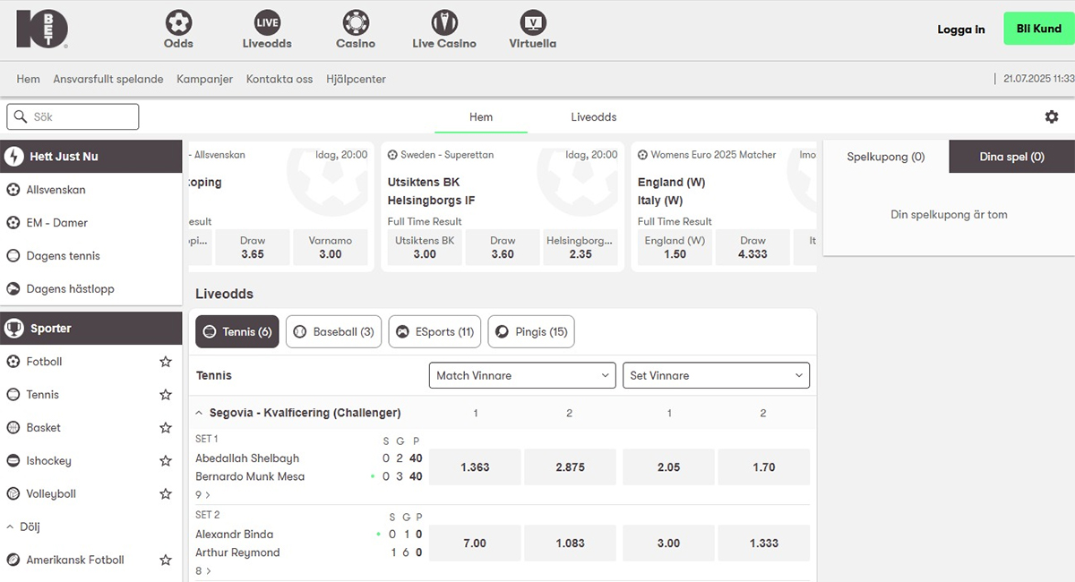Select odds 7.00 for Alexandr Binda
The height and width of the screenshot is (582, 1075).
475,543
